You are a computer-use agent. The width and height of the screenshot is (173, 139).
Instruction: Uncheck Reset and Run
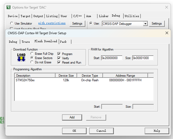59,63
